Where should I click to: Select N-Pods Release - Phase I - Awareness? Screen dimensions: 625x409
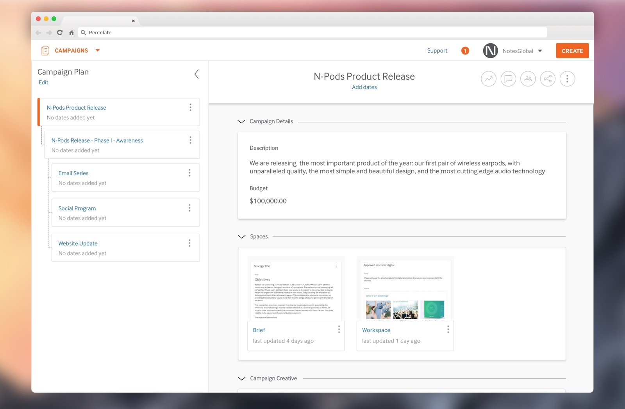[97, 140]
